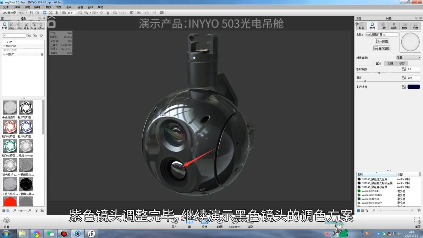Click the command line icon in toolbar

tap(161, 13)
